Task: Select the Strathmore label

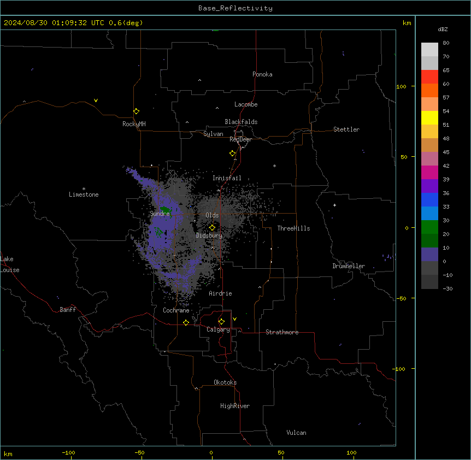Action: pos(282,332)
